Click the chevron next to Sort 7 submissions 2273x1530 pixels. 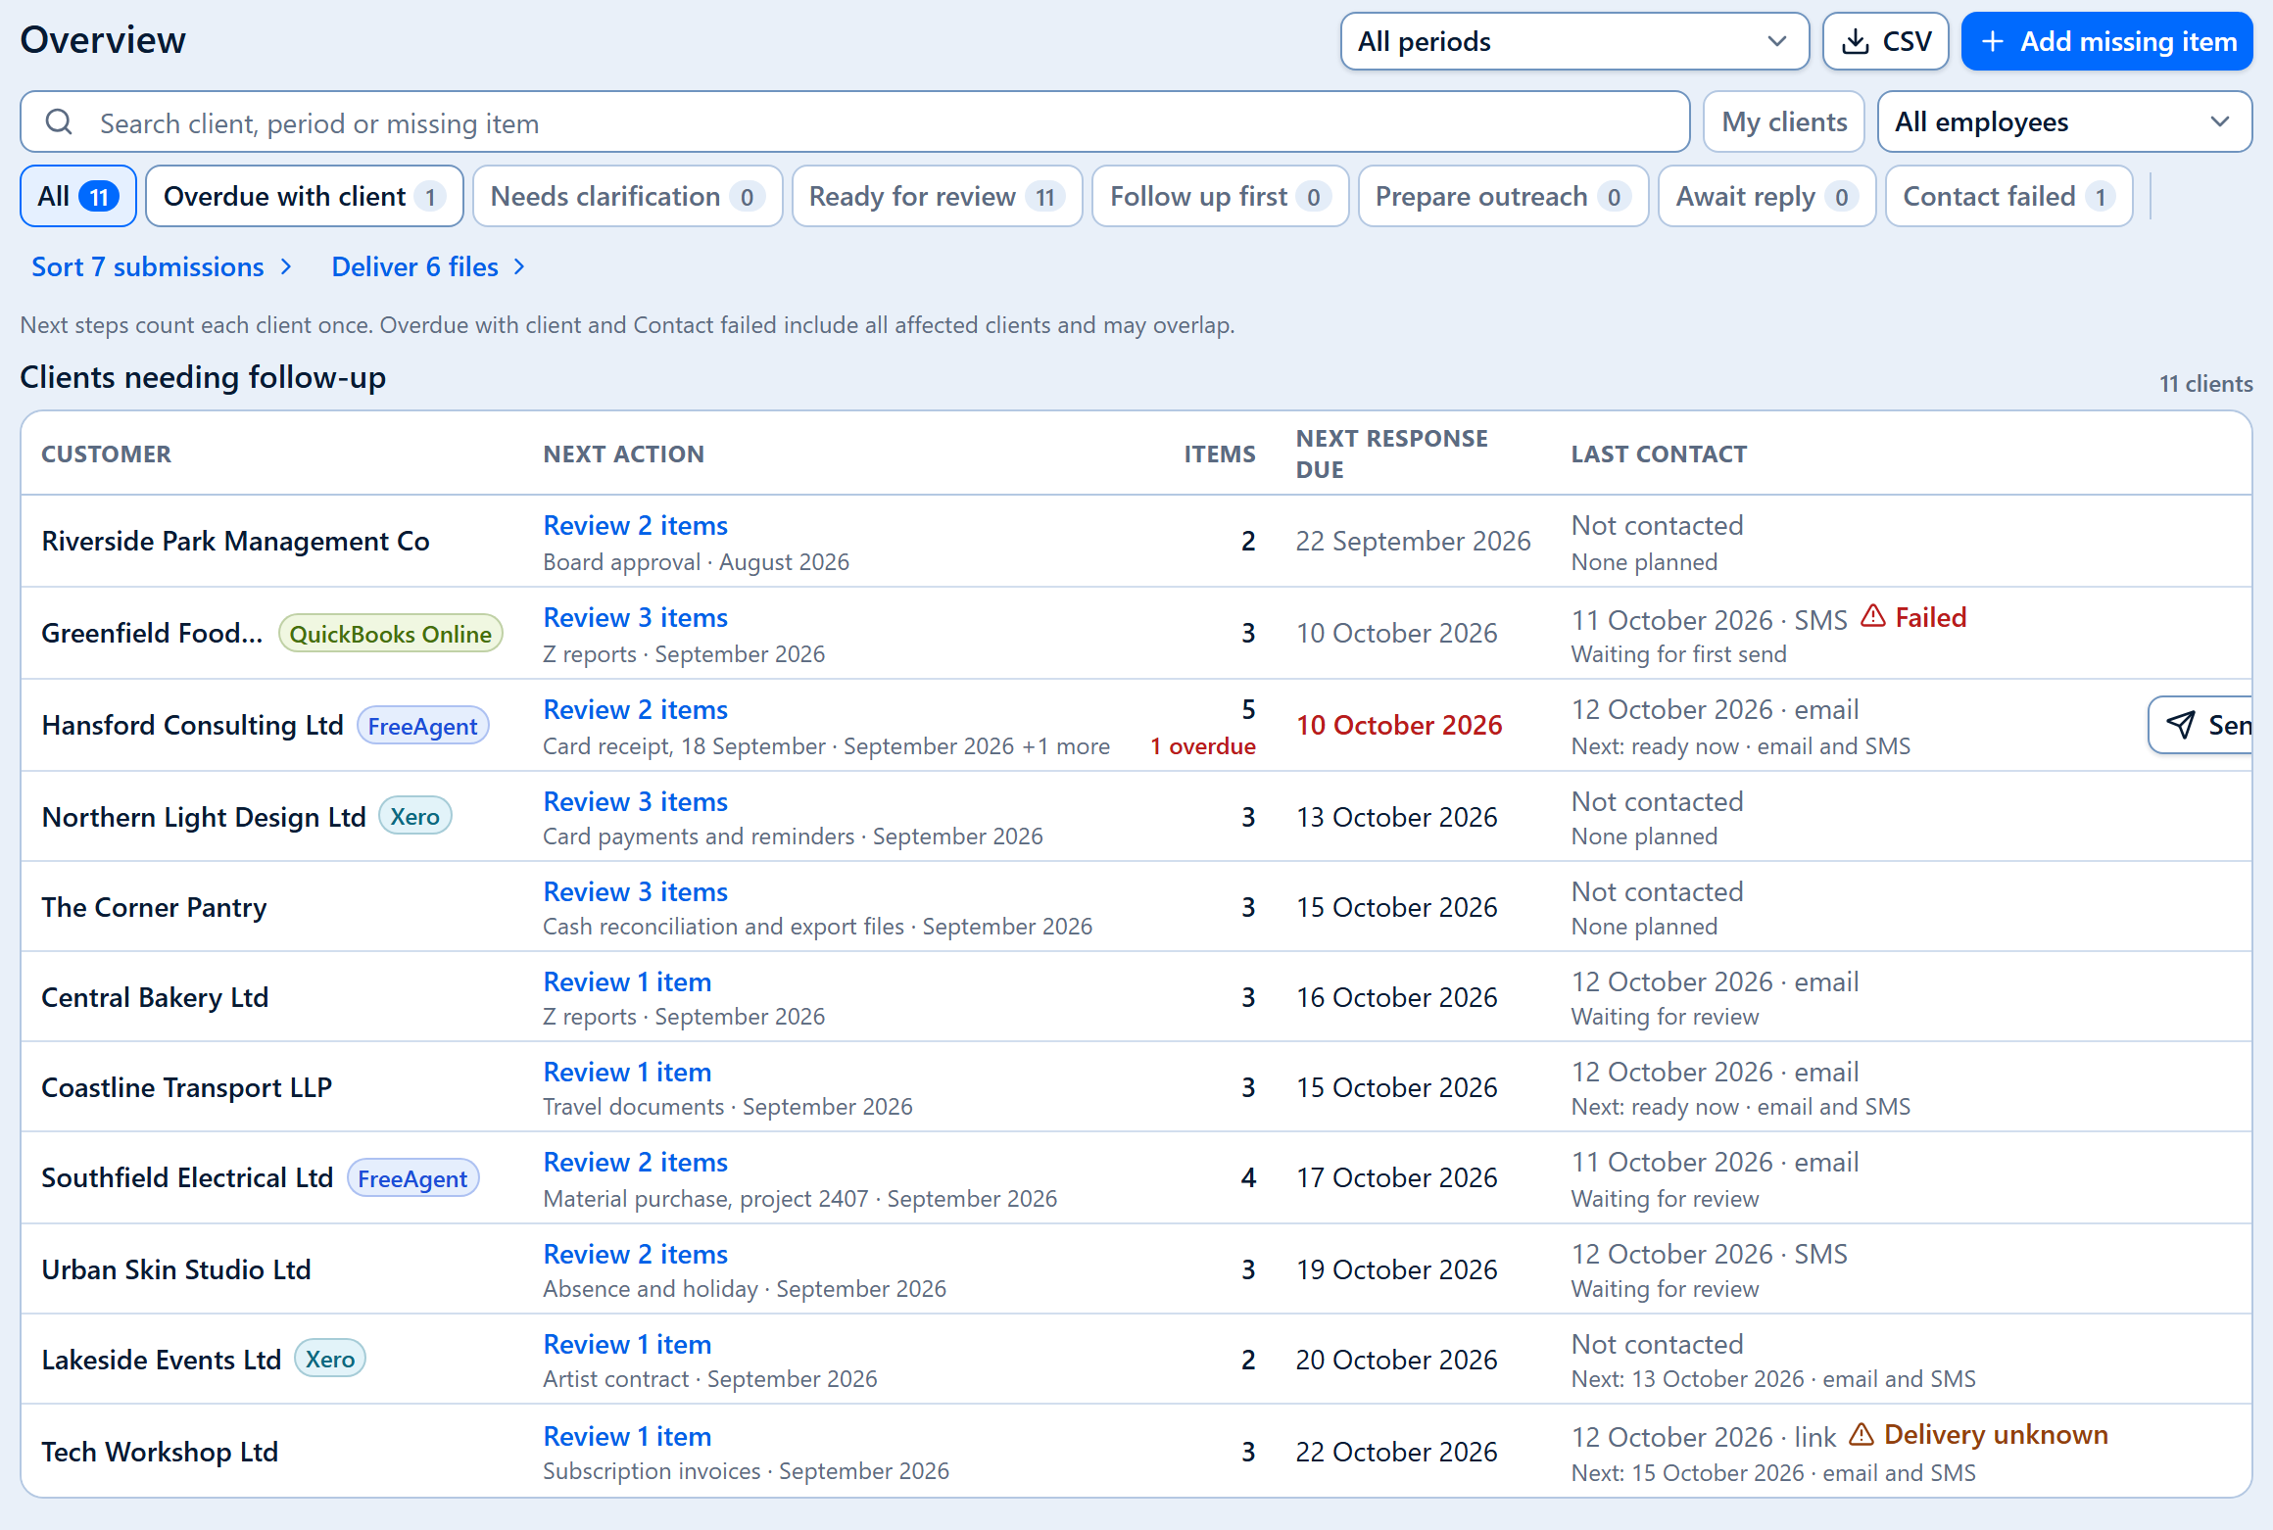pos(286,266)
